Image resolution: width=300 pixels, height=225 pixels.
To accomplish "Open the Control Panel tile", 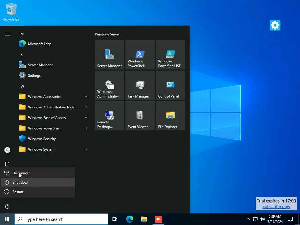I will pyautogui.click(x=170, y=85).
